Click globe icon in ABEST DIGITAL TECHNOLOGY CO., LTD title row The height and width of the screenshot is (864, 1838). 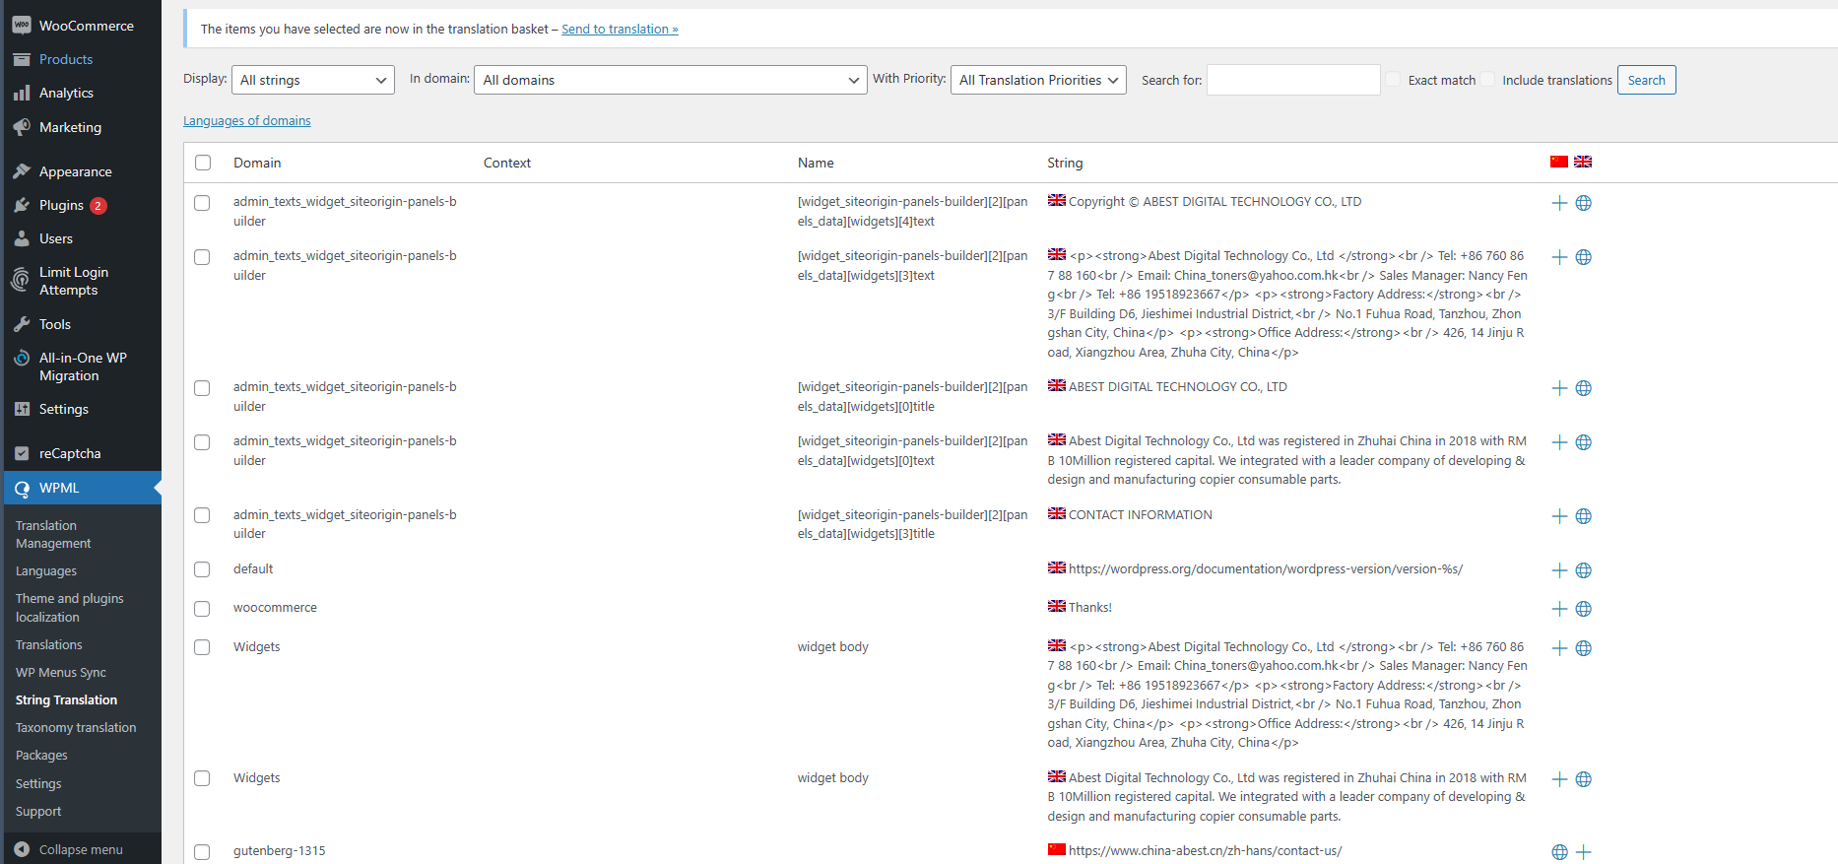click(x=1584, y=388)
